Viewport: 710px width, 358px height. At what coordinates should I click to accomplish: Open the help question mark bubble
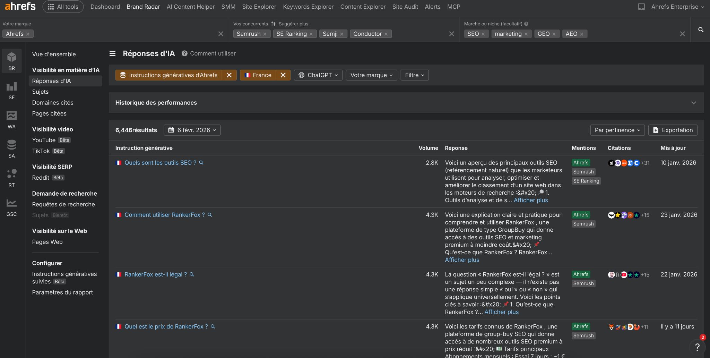pyautogui.click(x=697, y=347)
